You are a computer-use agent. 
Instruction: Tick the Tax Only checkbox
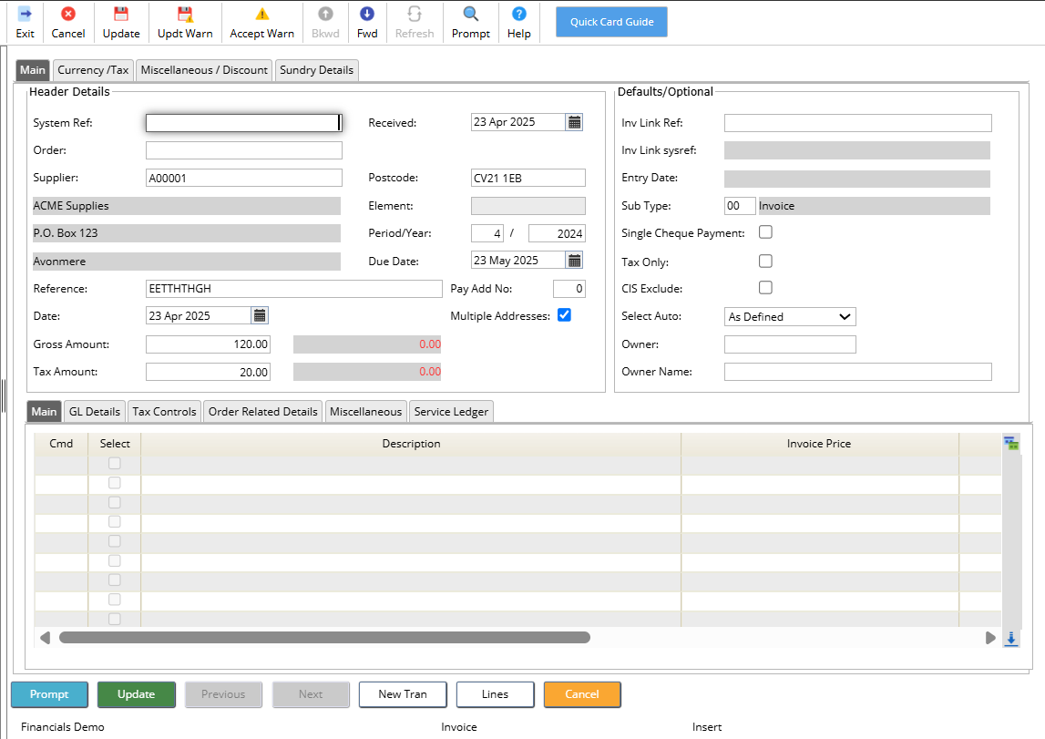tap(765, 262)
